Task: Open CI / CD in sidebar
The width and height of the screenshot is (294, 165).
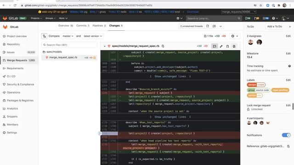Action: pos(11,77)
